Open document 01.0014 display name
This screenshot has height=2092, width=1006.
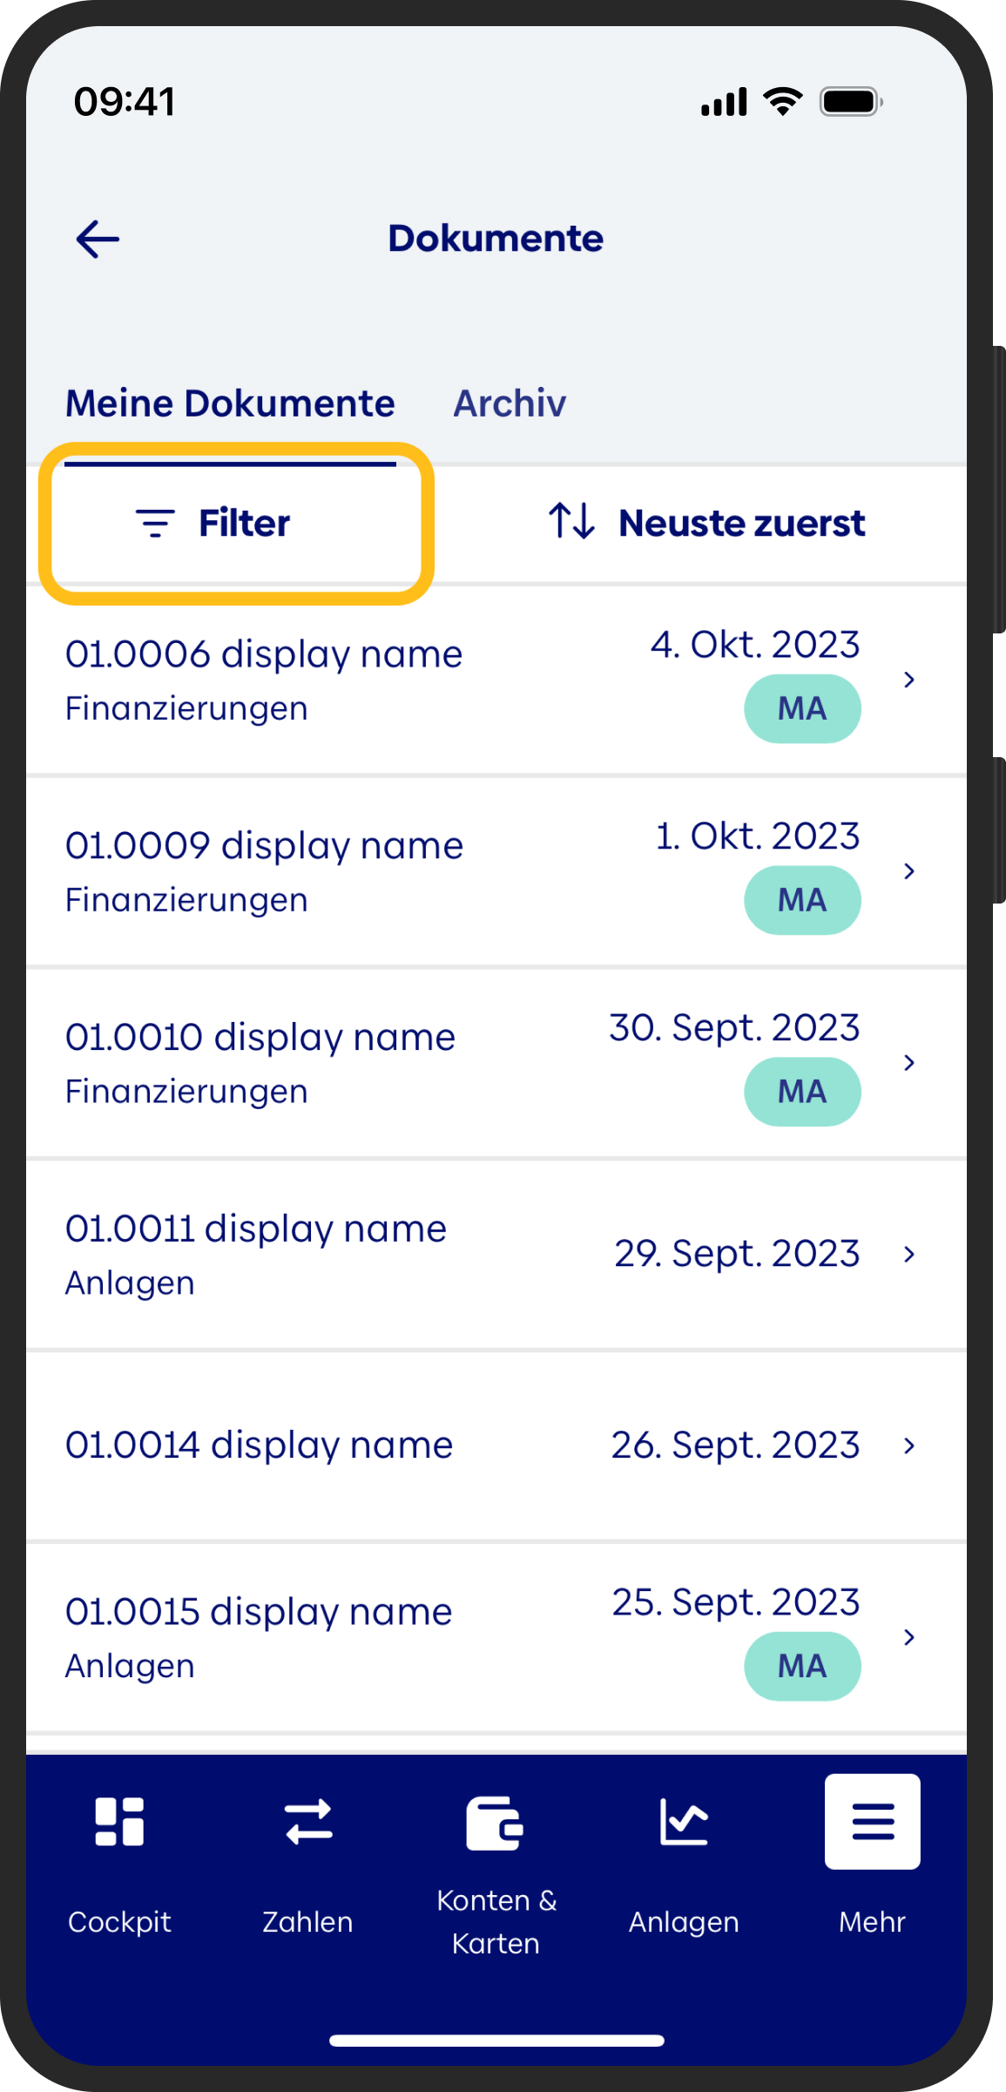coord(259,1445)
